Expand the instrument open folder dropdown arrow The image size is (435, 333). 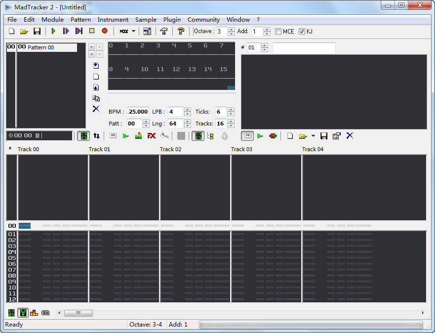point(313,136)
